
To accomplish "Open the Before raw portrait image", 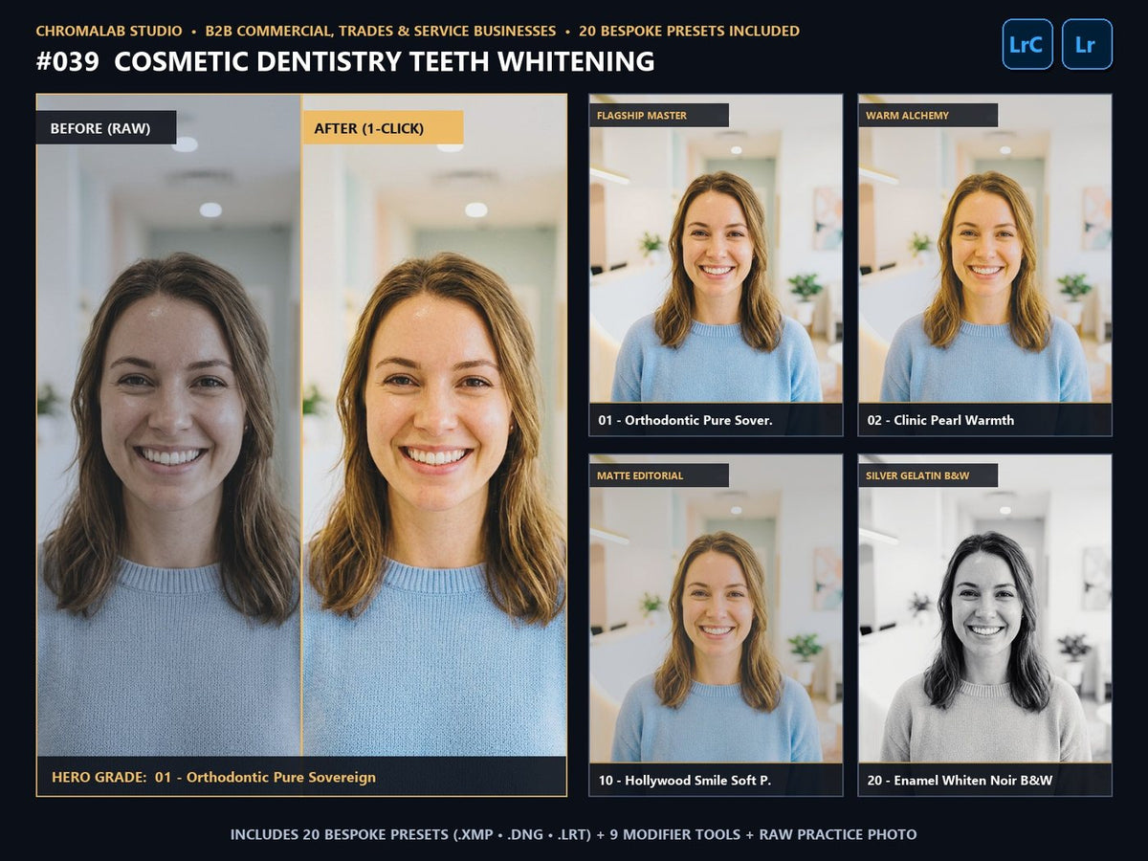I will (169, 426).
